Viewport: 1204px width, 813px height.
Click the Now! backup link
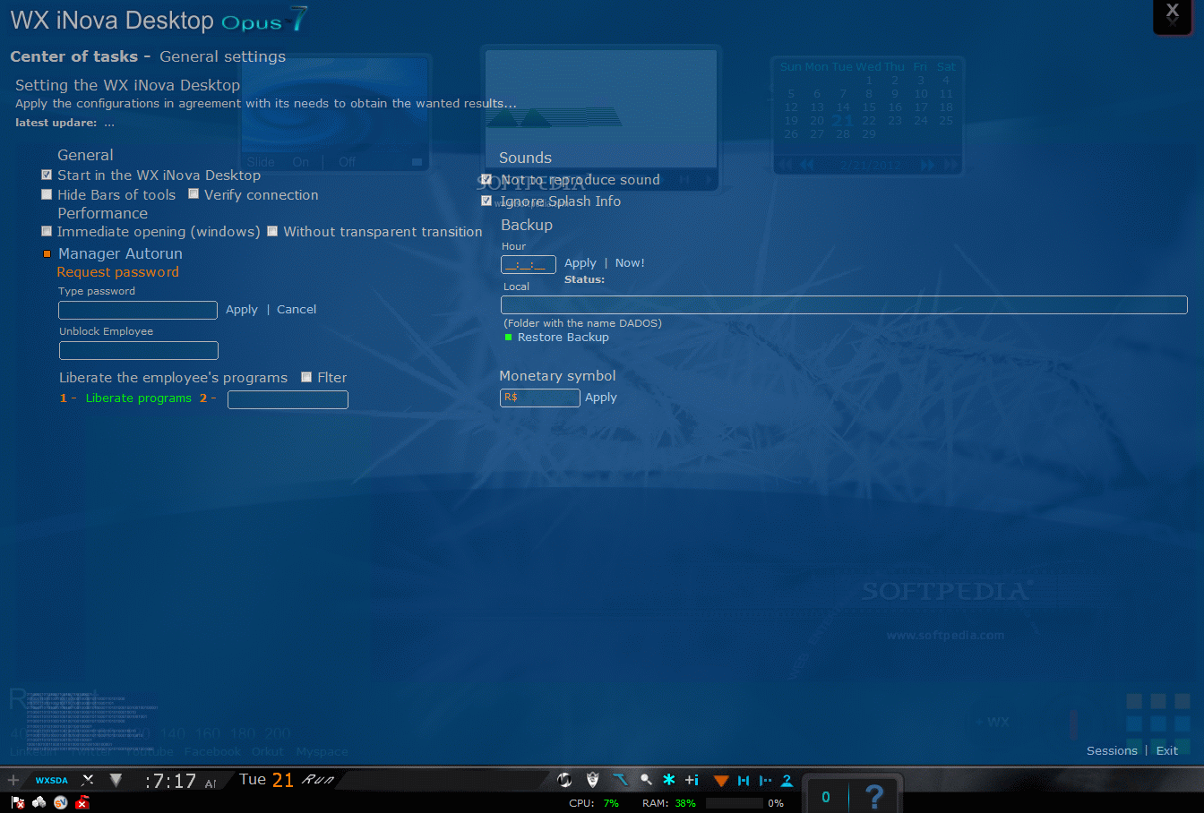click(x=630, y=262)
